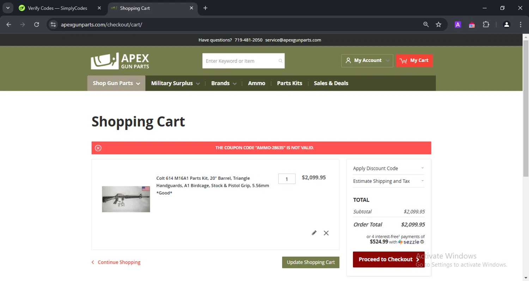Go to Sales & Deals

331,83
